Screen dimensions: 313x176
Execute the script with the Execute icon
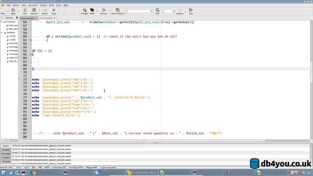click(104, 11)
